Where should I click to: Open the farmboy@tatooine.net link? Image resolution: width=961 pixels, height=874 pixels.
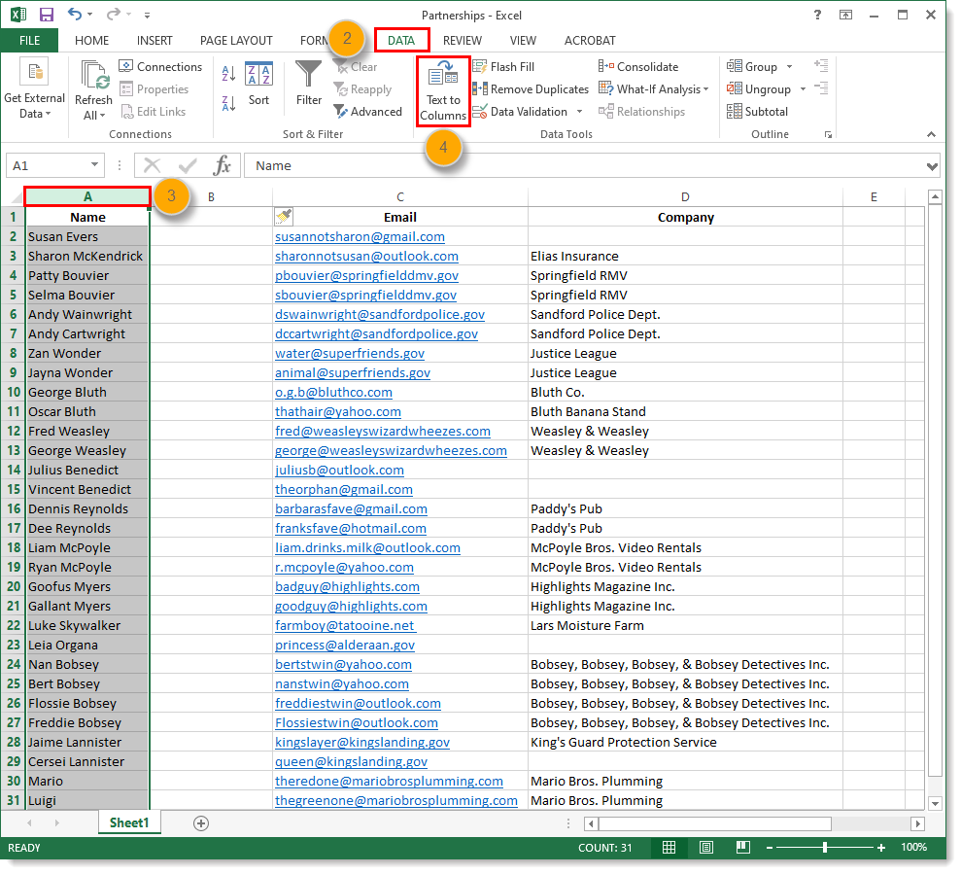point(345,625)
